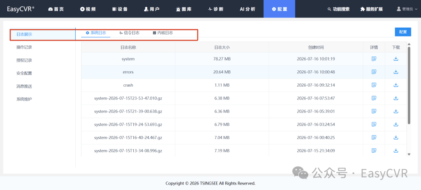Download the crash log file
This screenshot has height=190, width=421.
(396, 85)
